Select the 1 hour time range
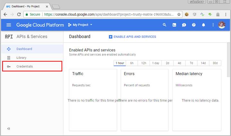The height and width of the screenshot is (136, 231). pyautogui.click(x=120, y=63)
